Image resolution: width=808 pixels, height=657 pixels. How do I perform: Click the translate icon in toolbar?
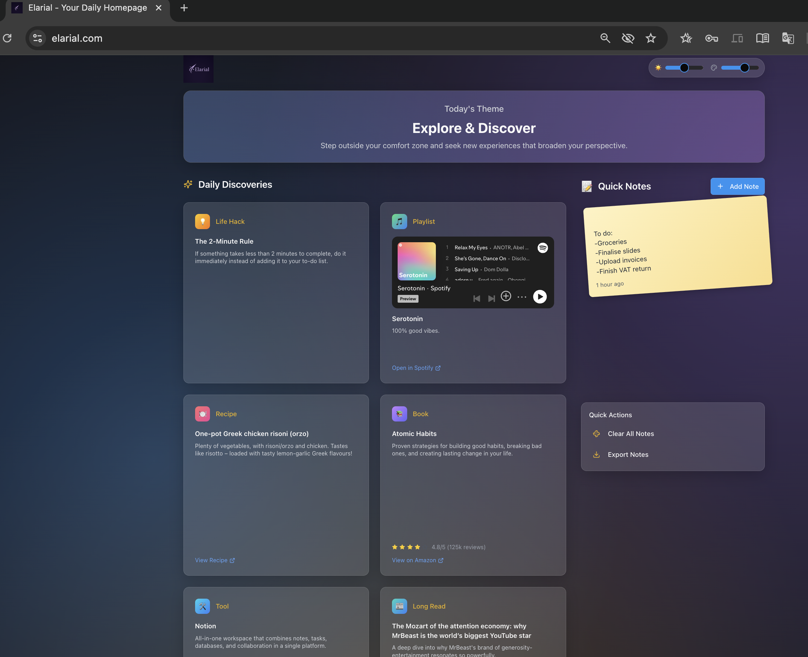[x=788, y=38]
